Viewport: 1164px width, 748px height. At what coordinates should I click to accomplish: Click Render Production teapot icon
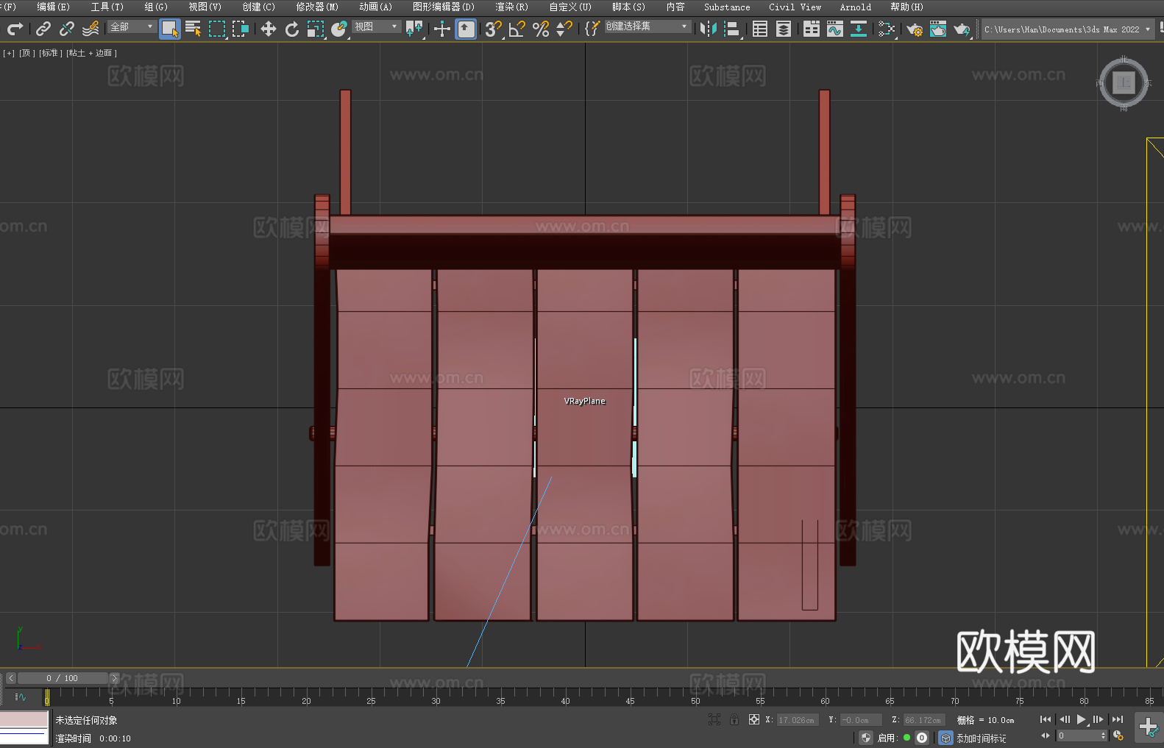[x=962, y=29]
